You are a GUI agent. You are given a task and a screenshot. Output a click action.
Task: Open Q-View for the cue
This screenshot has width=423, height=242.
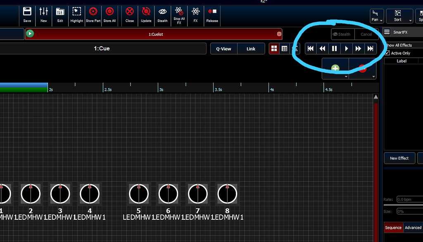[223, 48]
